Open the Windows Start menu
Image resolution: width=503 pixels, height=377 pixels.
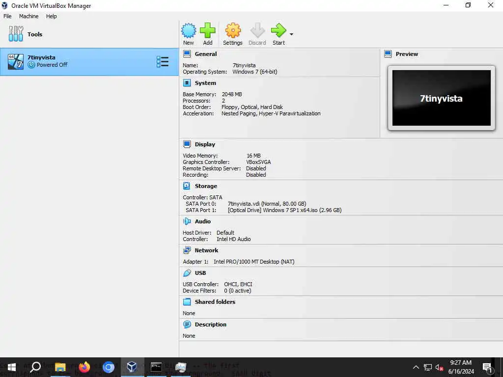pos(12,367)
